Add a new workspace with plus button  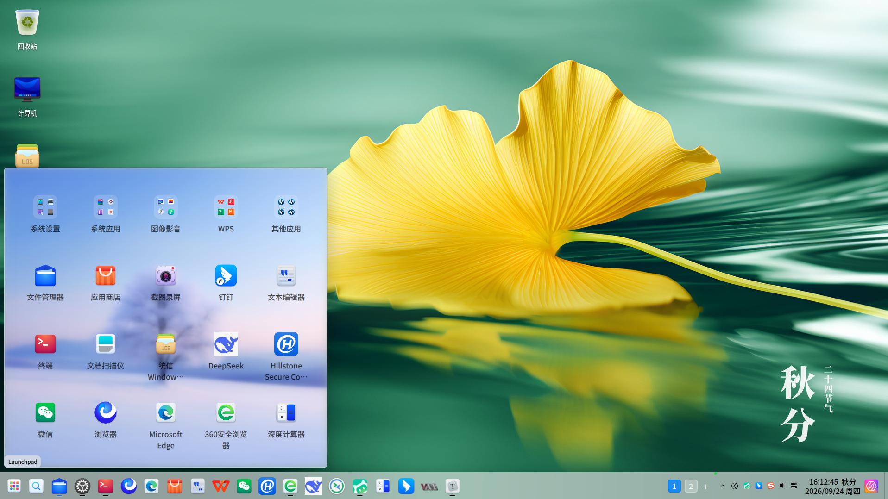click(x=706, y=487)
